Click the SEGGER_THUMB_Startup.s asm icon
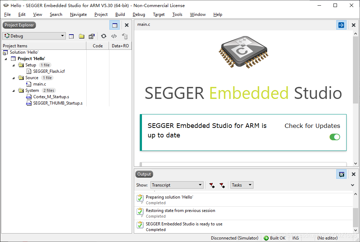The width and height of the screenshot is (360, 242). (x=29, y=104)
